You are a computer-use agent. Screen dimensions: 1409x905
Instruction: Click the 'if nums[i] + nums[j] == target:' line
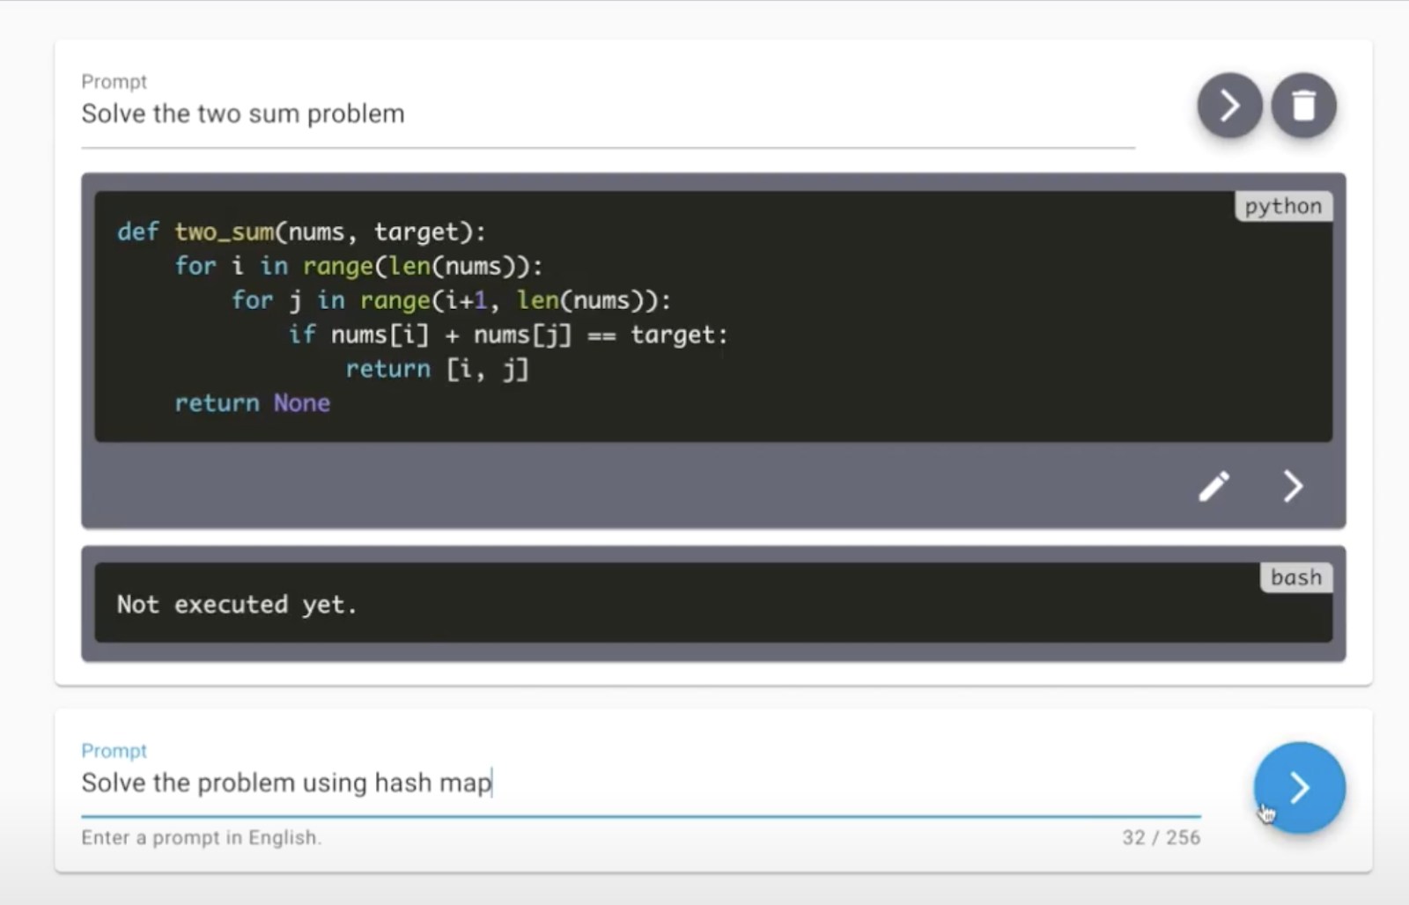(508, 335)
